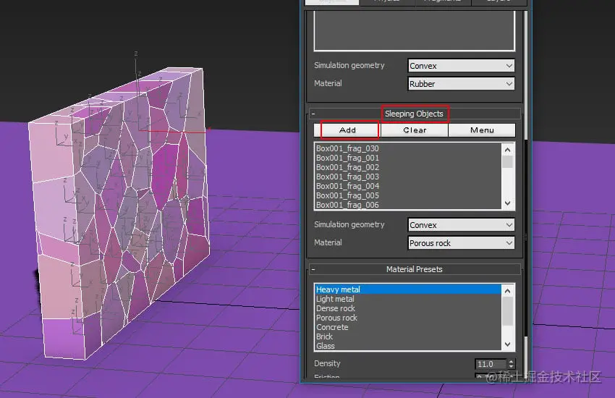Click the Density value input field
Screen dimensions: 615x398
491,364
